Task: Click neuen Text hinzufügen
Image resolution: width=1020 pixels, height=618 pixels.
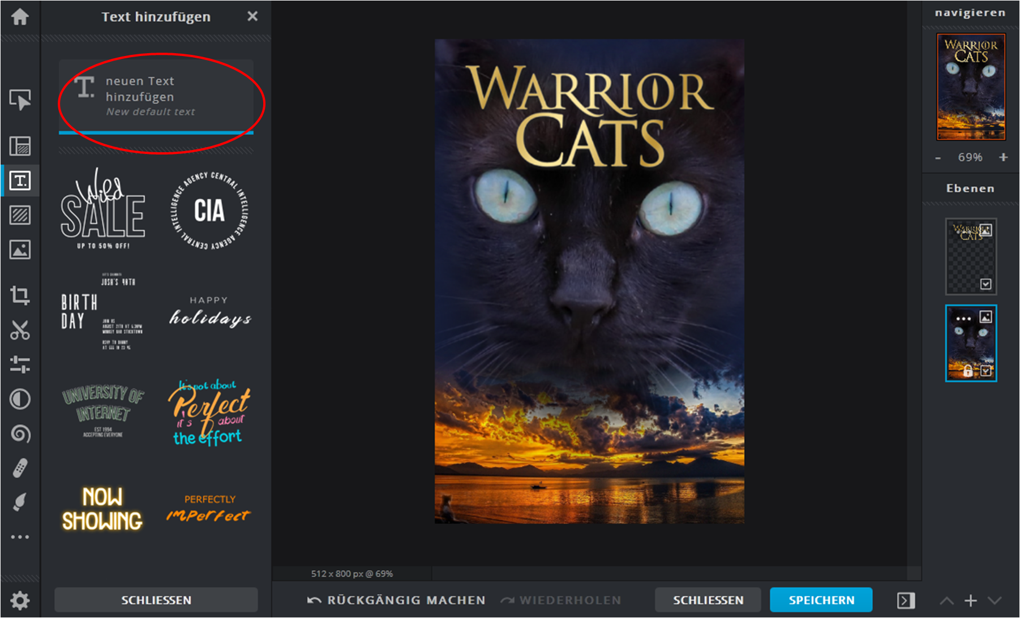Action: pos(156,96)
